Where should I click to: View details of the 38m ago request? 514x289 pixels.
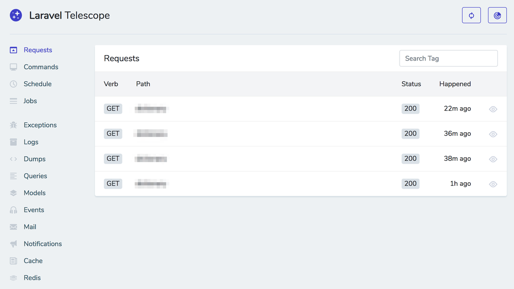click(493, 159)
